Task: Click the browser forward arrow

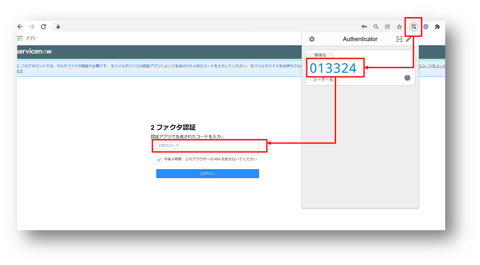Action: pos(32,27)
